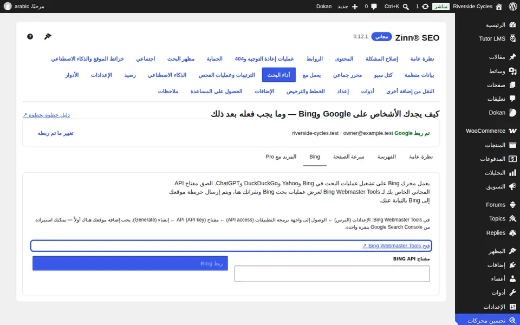This screenshot has width=520, height=325.
Task: Open comments bubble in admin bar
Action: point(374,6)
